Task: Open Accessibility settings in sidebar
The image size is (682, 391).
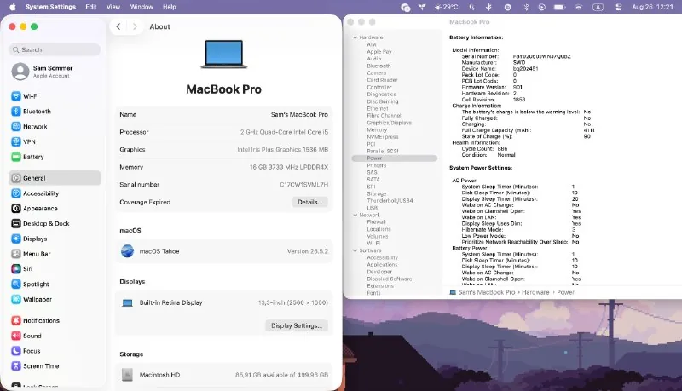Action: (x=55, y=193)
